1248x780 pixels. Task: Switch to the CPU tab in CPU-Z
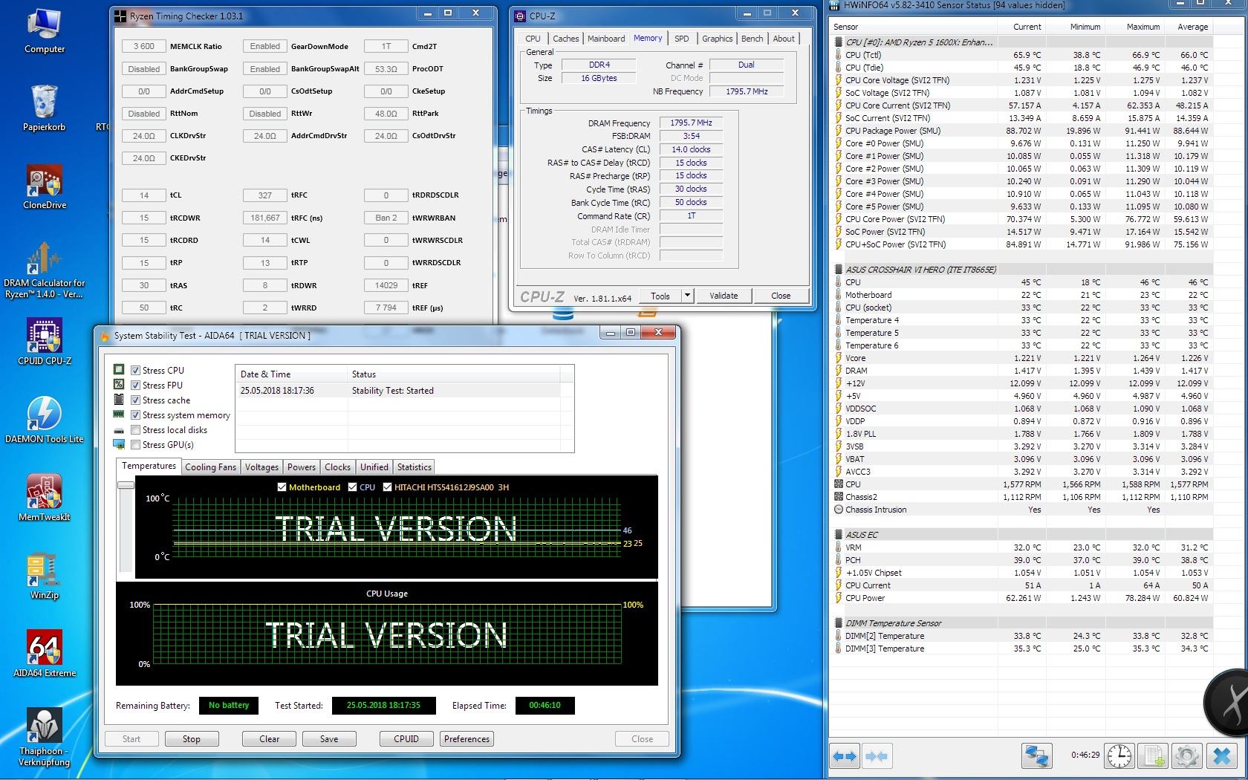[x=533, y=39]
